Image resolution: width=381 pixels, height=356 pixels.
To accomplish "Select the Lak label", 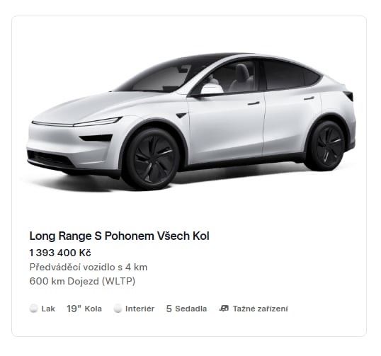I will (48, 309).
